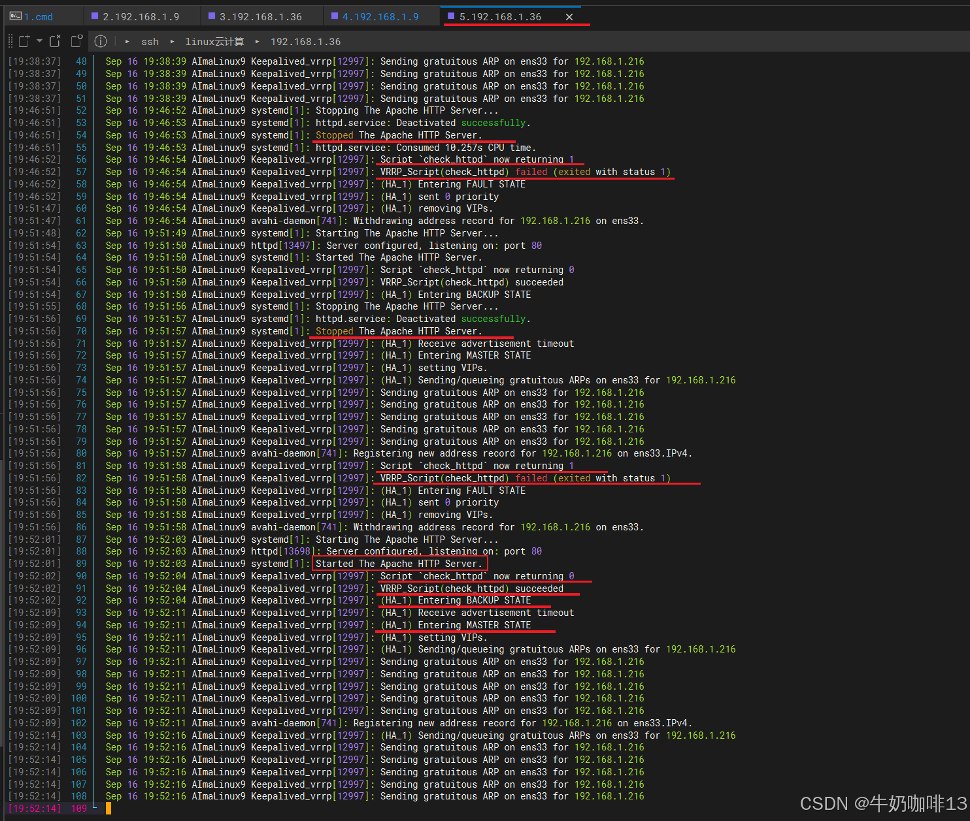Show session info via the circled i icon

coord(101,41)
